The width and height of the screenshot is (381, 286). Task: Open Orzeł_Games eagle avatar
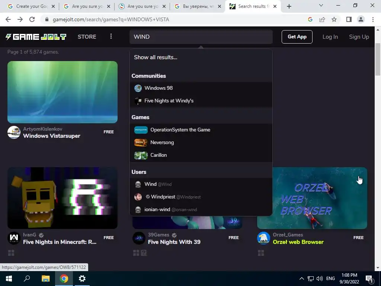pyautogui.click(x=264, y=238)
